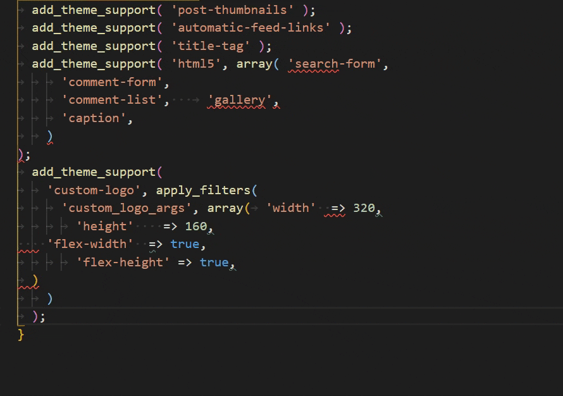Click the 'flex-height' key
The height and width of the screenshot is (396, 563).
click(123, 262)
